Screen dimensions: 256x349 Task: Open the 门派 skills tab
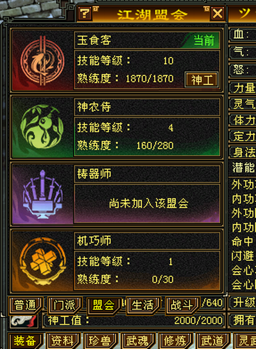(65, 305)
